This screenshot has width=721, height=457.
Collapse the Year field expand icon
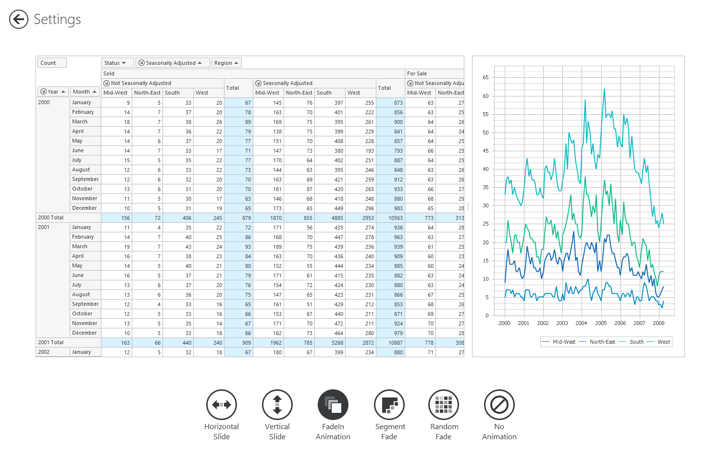click(x=43, y=92)
